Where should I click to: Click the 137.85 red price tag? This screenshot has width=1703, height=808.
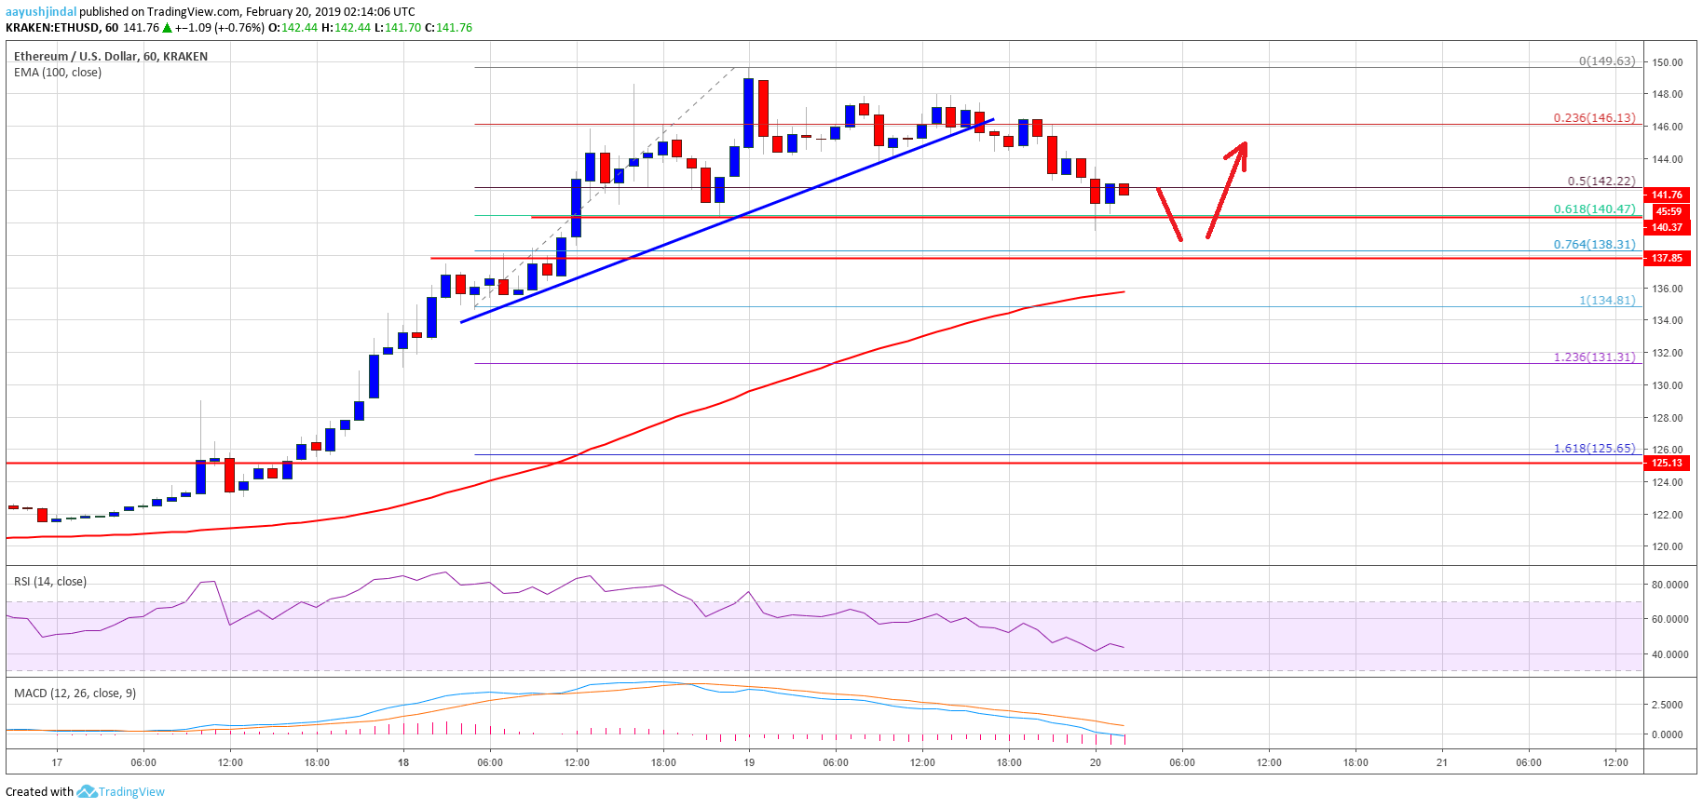point(1667,258)
